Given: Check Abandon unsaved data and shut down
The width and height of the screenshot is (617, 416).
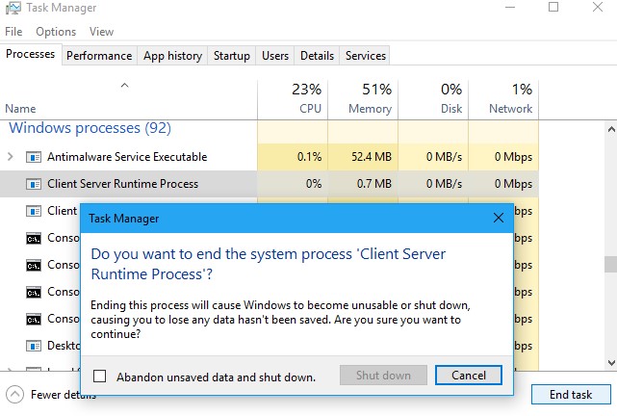Looking at the screenshot, I should pos(99,377).
